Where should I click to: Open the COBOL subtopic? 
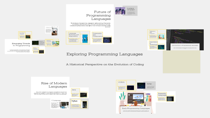click(126, 86)
